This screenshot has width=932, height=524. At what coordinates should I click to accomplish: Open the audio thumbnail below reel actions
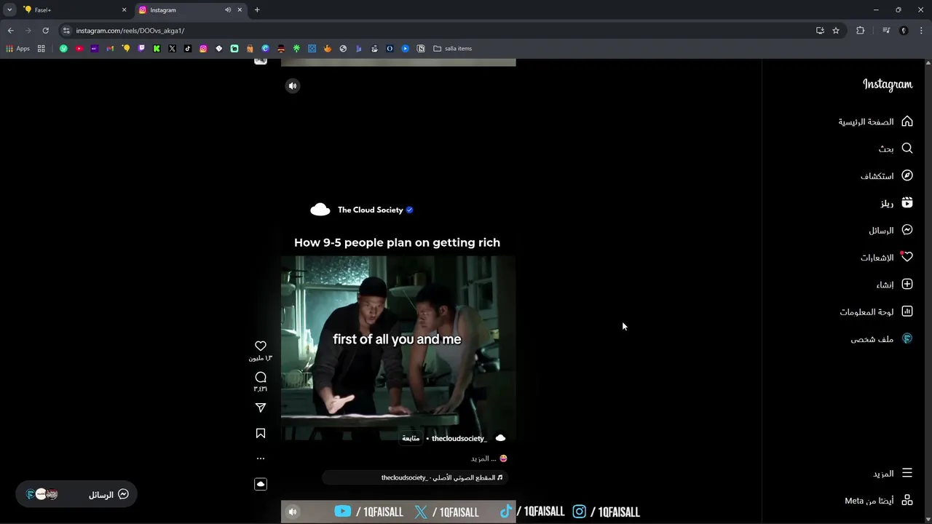click(261, 484)
